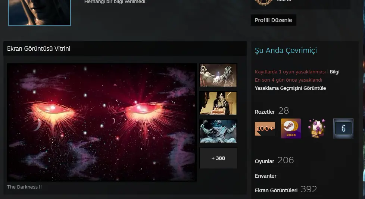The image size is (365, 199).
Task: Click the 392 screenshots count number
Action: (309, 189)
